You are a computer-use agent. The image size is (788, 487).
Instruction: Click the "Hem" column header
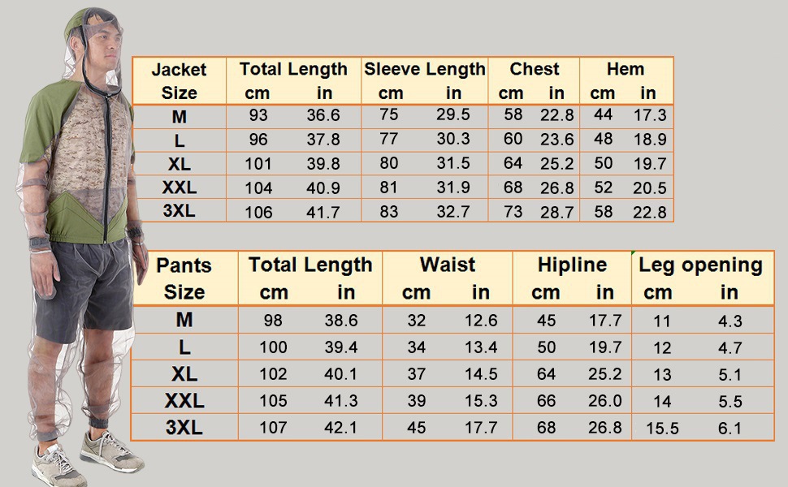626,70
